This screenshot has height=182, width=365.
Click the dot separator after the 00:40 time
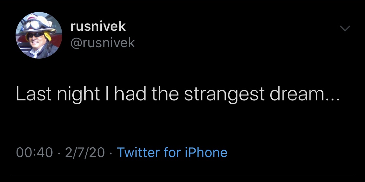[59, 153]
